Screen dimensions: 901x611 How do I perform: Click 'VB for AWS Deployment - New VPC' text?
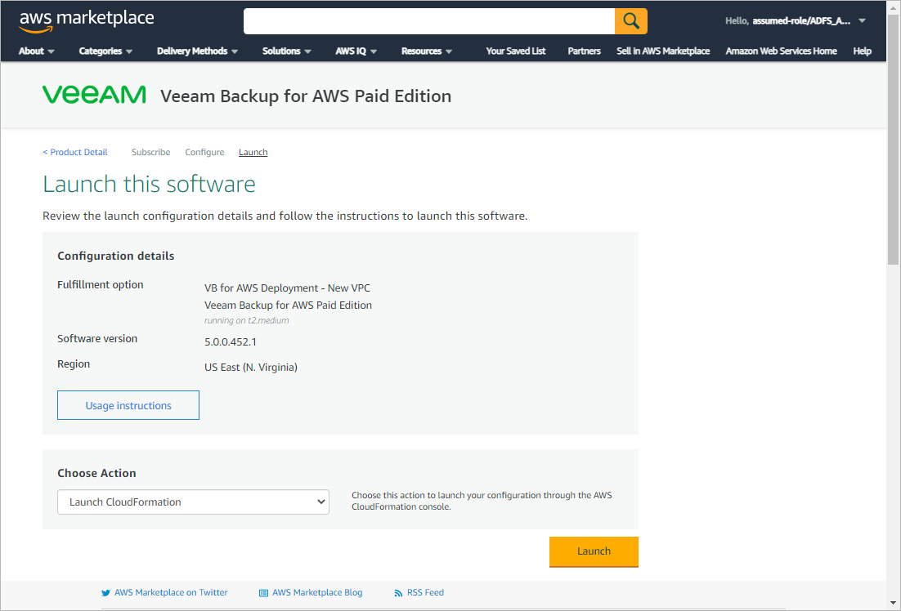coord(287,288)
